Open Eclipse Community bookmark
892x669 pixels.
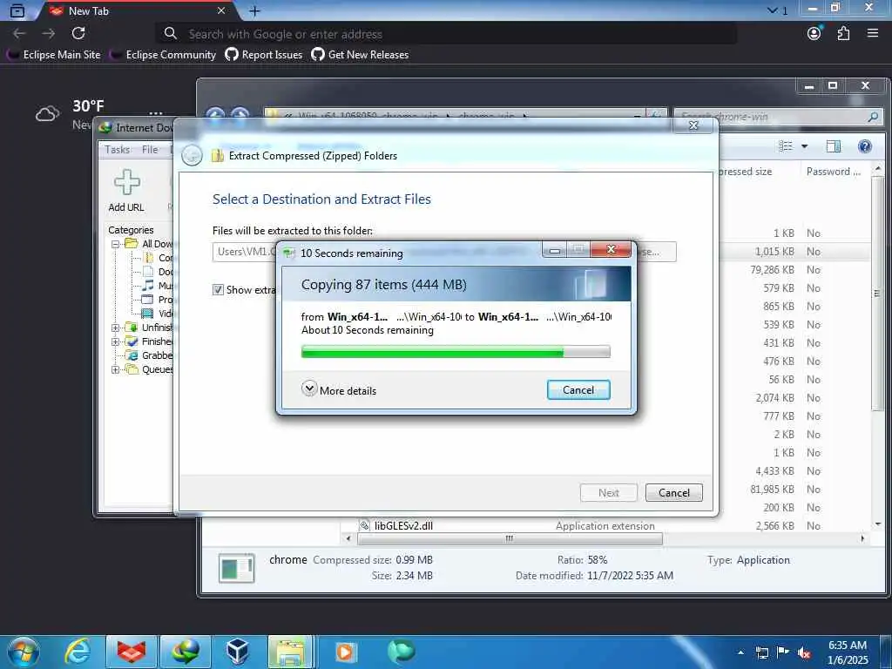pos(164,55)
